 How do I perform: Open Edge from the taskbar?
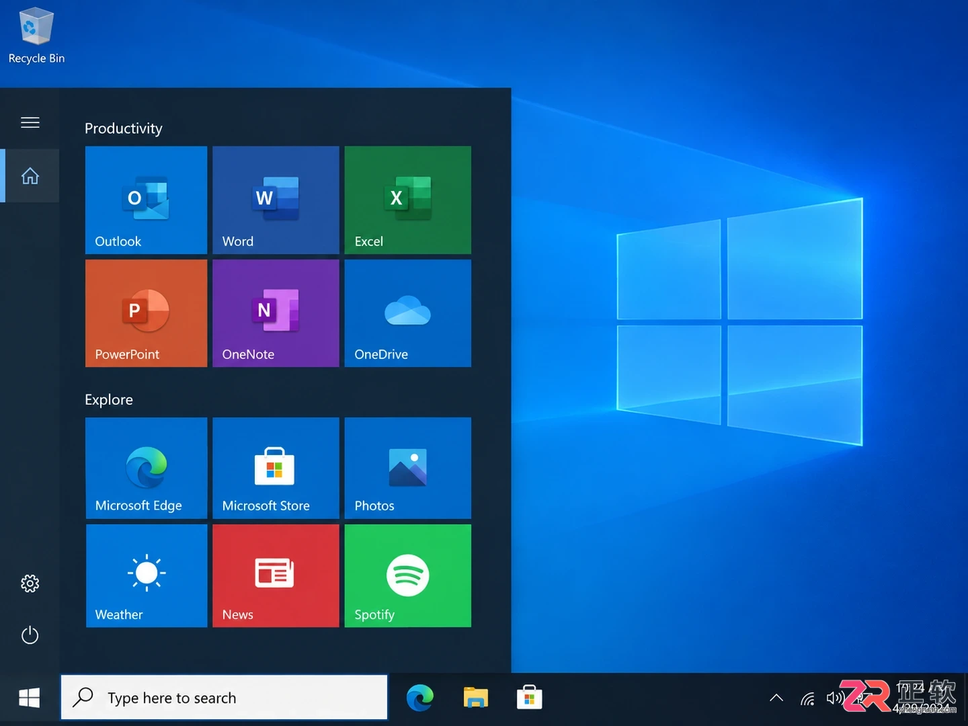(x=420, y=698)
